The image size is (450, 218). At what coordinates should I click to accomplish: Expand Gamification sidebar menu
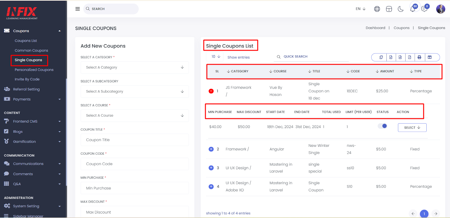click(x=32, y=142)
